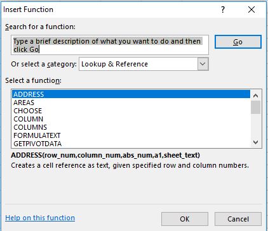Viewport: 268px width, 231px height.
Task: Open the category dropdown arrow
Action: tap(203, 64)
